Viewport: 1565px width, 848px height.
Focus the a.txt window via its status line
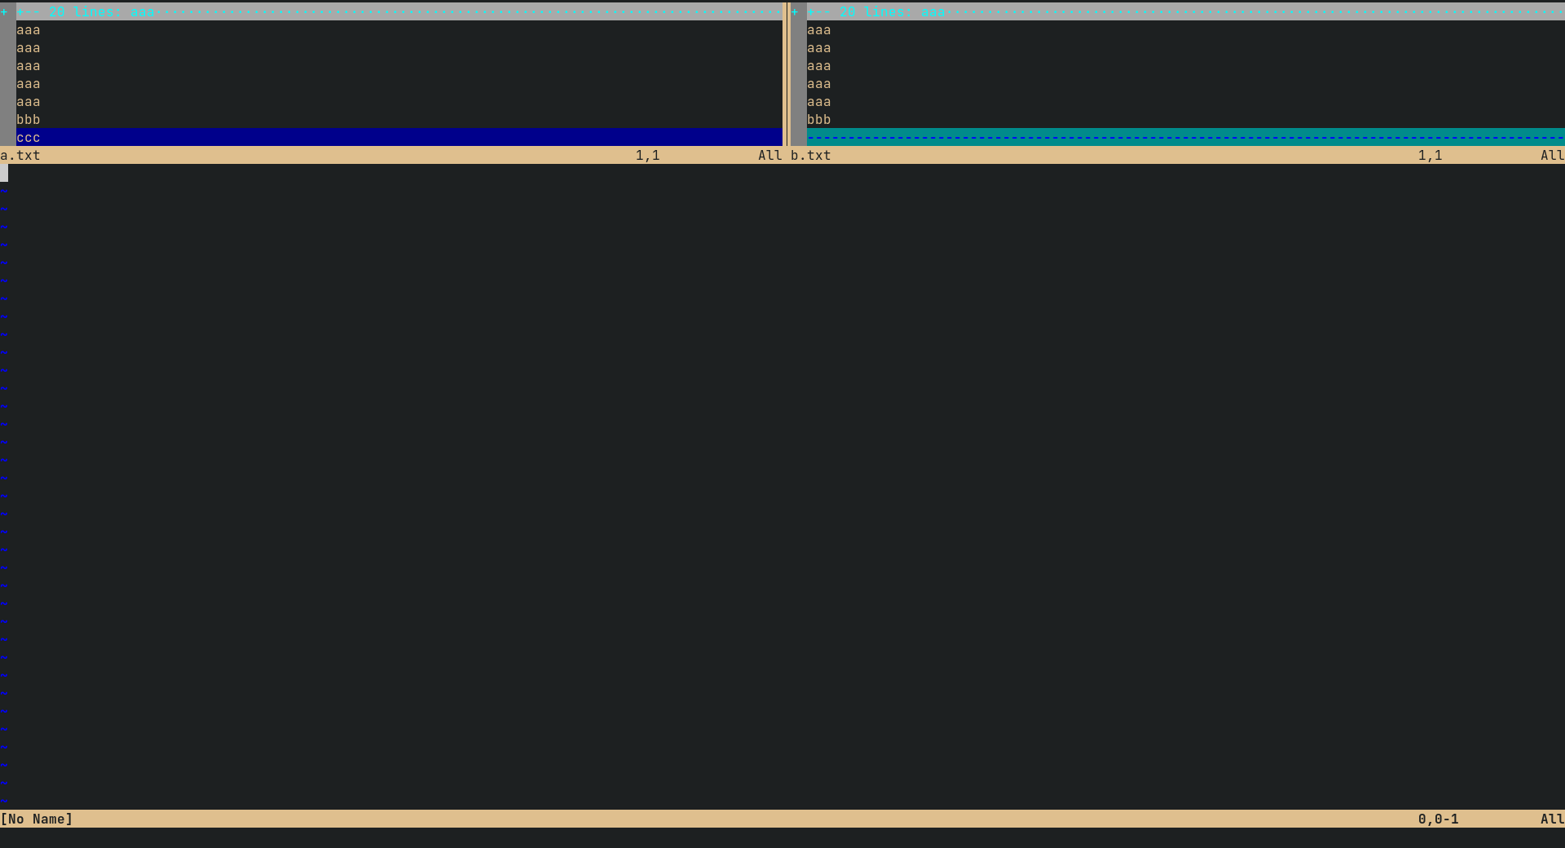(x=20, y=155)
